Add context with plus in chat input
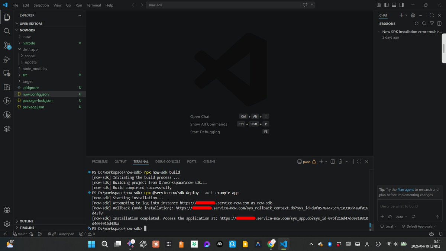The image size is (446, 251). tap(382, 217)
